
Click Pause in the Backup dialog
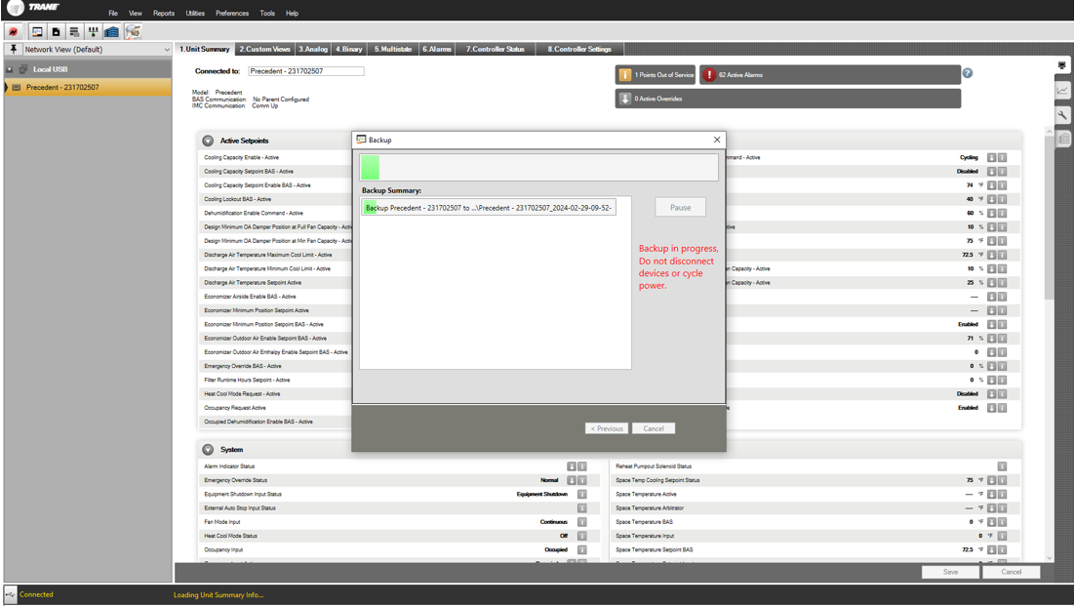(680, 207)
